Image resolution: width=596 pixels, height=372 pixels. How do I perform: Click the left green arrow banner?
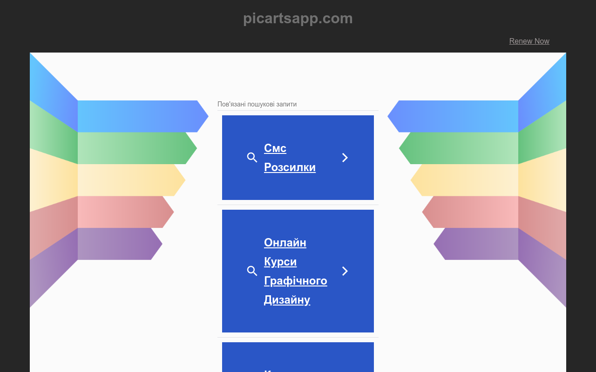point(137,148)
